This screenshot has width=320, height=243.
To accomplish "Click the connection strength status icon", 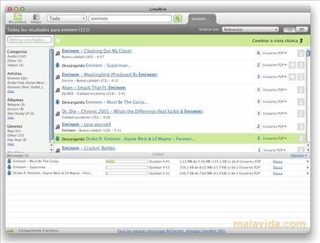I will [10, 231].
